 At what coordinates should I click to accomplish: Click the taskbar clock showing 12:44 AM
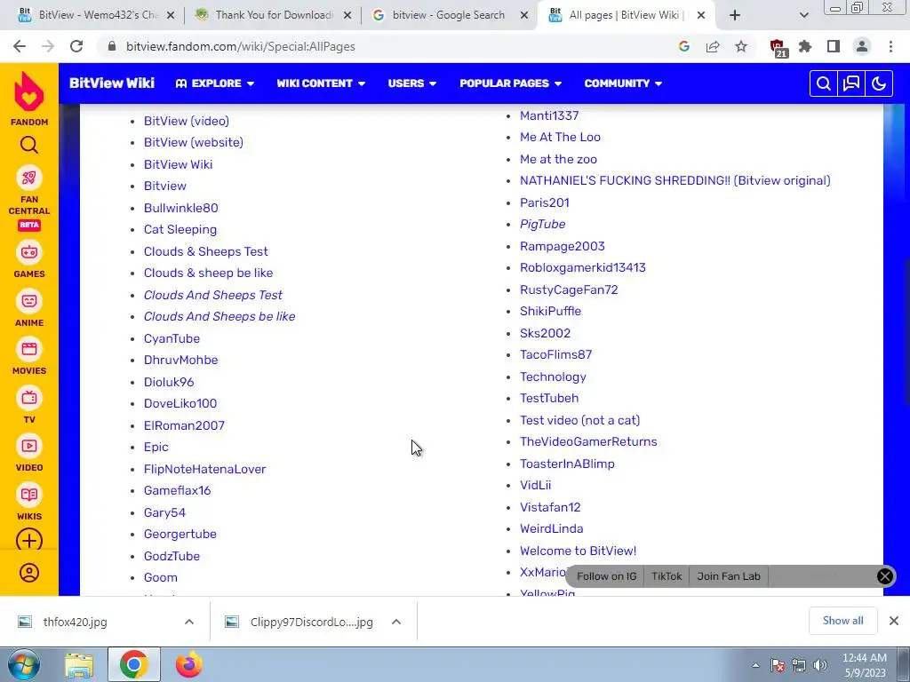point(865,665)
